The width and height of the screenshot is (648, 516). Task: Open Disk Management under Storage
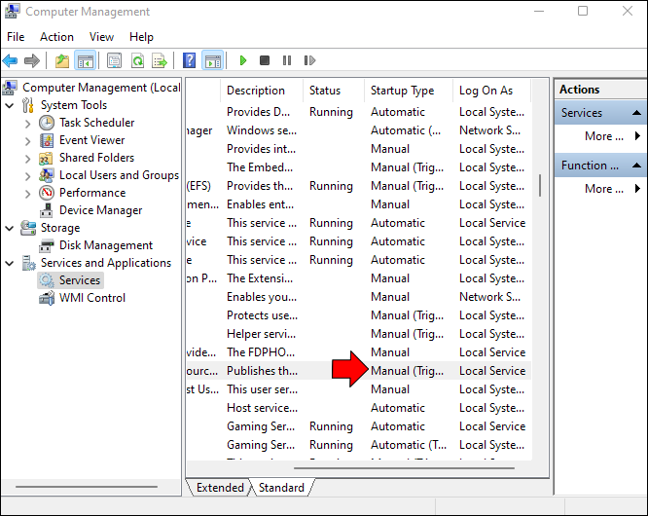click(106, 245)
